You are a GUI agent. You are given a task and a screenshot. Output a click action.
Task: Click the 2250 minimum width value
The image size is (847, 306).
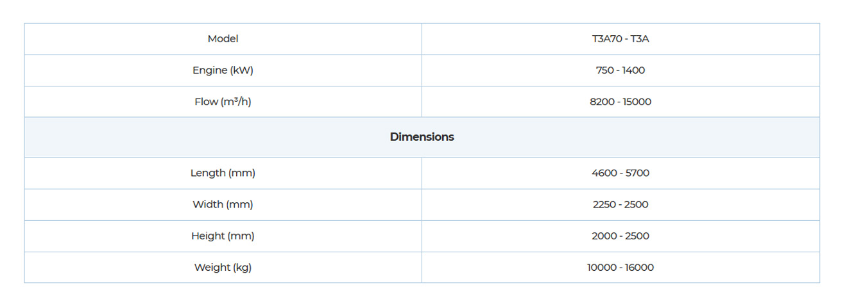tap(604, 205)
